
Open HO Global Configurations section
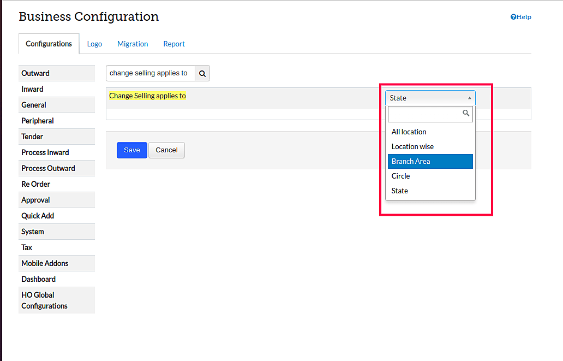(44, 300)
